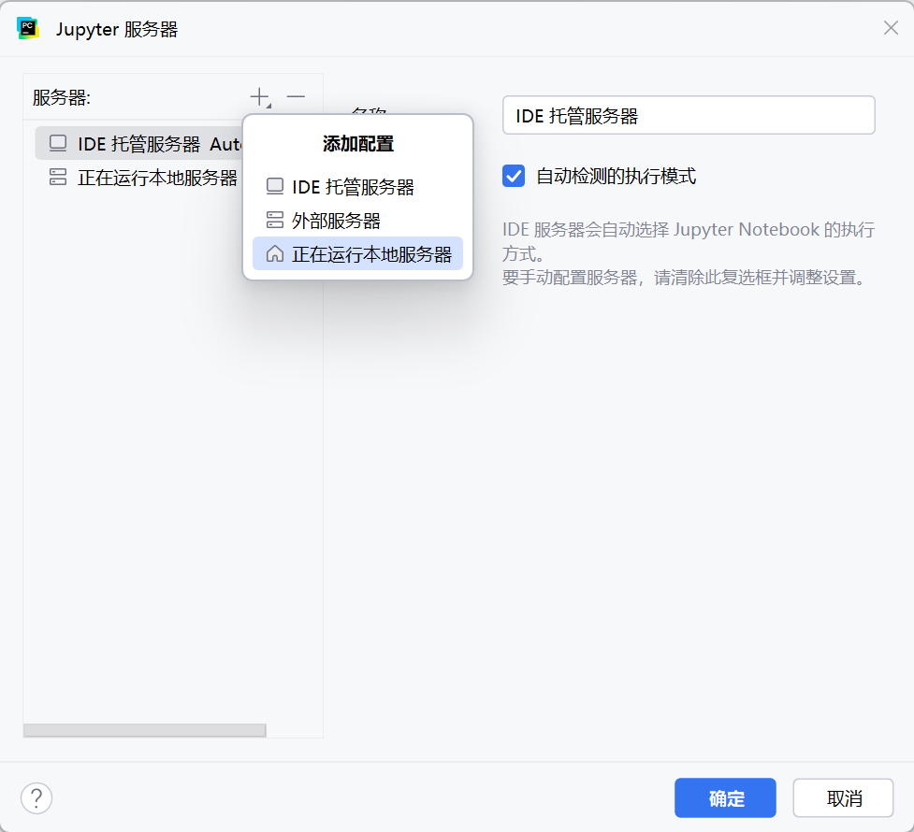Uncheck 自动检测的执行模式

click(513, 175)
